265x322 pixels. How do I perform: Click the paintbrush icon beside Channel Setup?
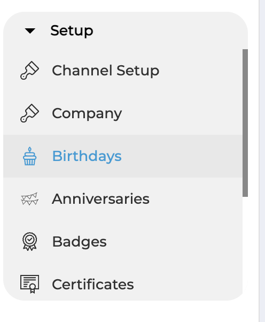click(29, 70)
